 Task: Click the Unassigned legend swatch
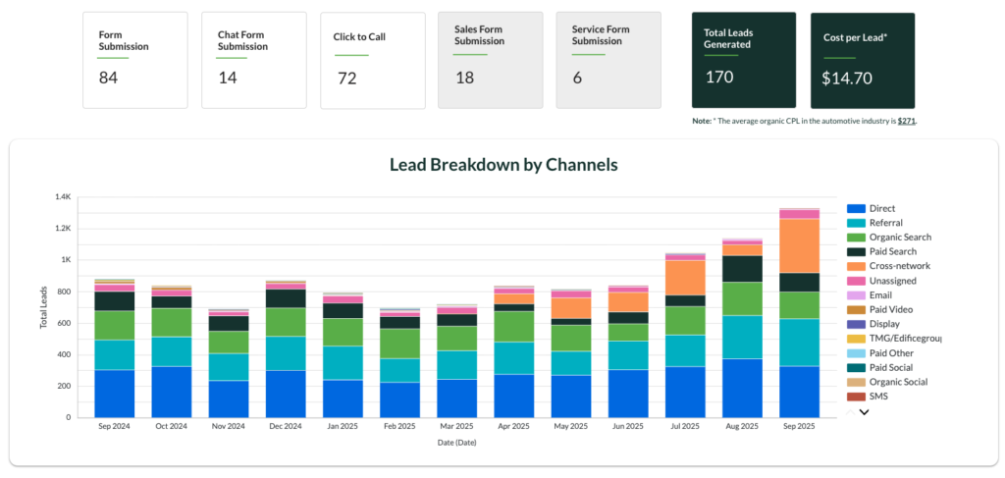pos(855,281)
